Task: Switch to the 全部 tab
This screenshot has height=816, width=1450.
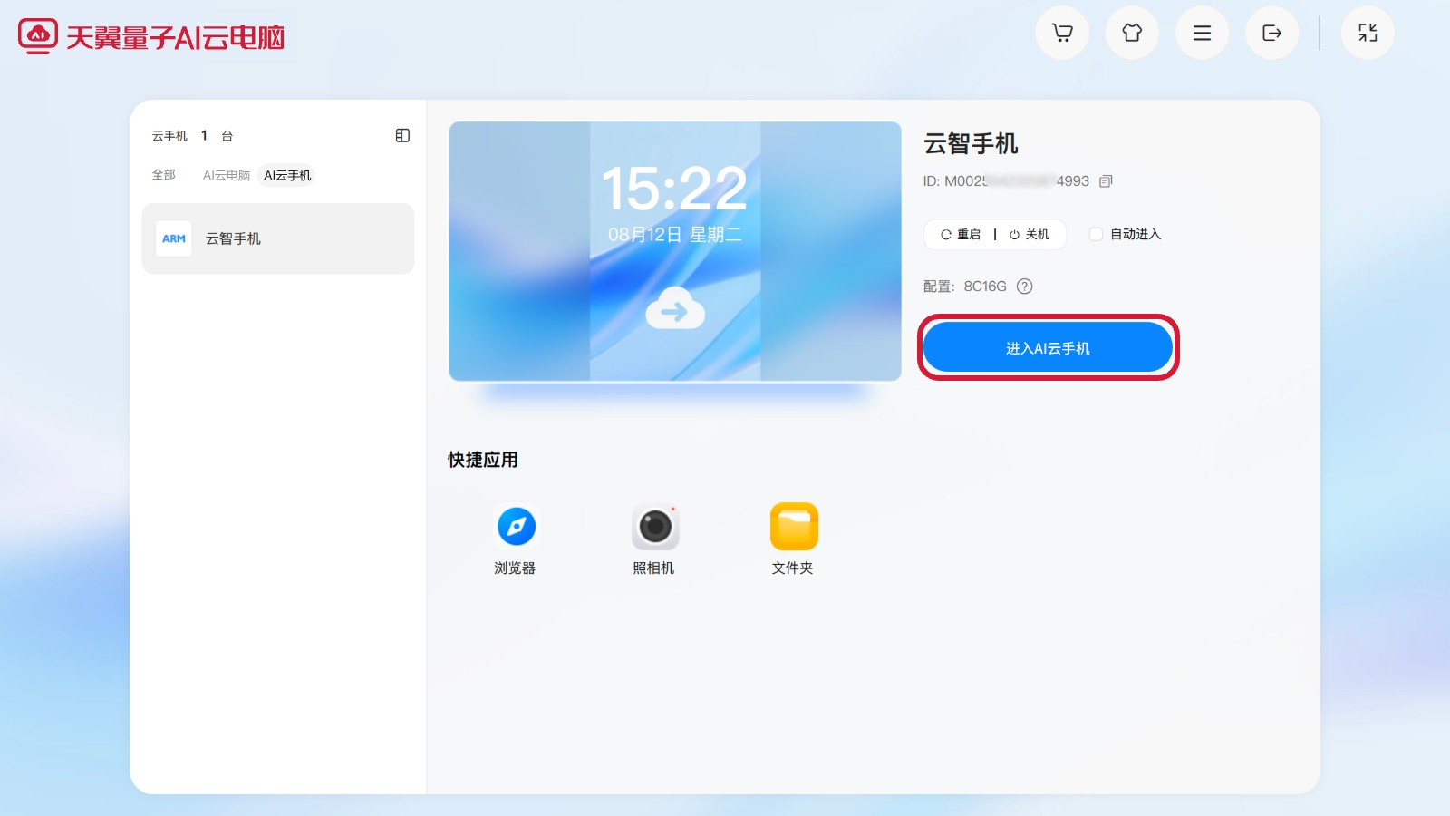Action: [x=164, y=175]
